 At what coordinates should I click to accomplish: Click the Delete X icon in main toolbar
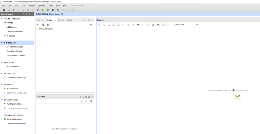click(x=33, y=10)
